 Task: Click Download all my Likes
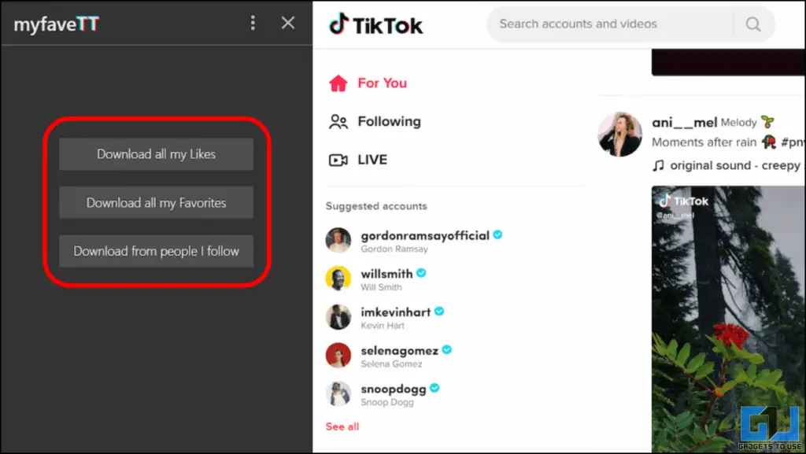[157, 154]
